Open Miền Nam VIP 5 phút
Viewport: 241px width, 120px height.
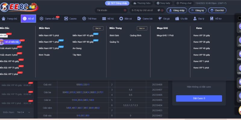coord(49,35)
